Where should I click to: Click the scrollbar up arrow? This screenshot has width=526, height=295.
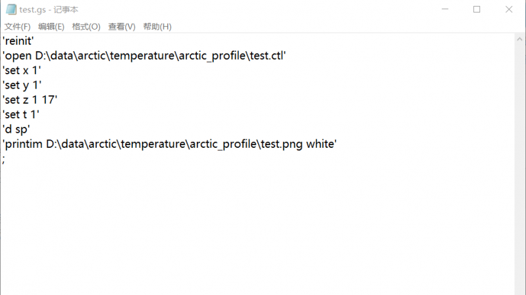[x=520, y=39]
